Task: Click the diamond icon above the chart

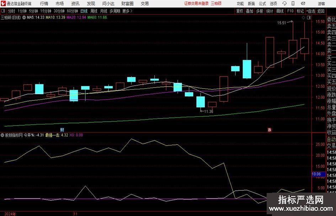Action: [303, 18]
